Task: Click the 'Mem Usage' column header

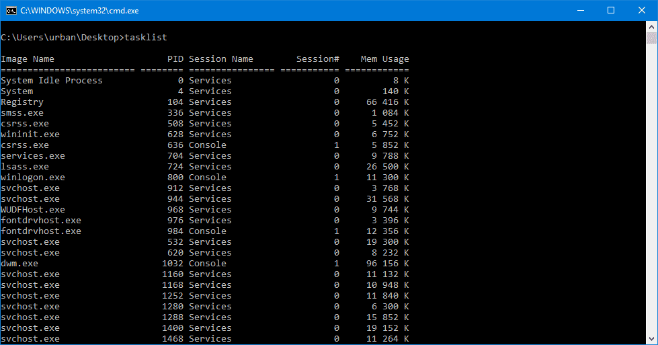Action: (385, 59)
